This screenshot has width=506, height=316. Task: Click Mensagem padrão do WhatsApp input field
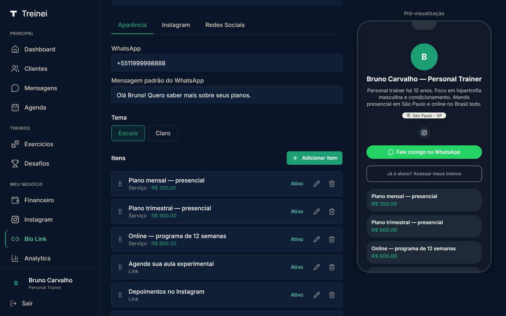pos(227,95)
